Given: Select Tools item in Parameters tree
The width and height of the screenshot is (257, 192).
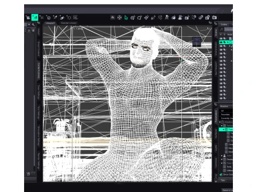Looking at the screenshot, I should 229,167.
